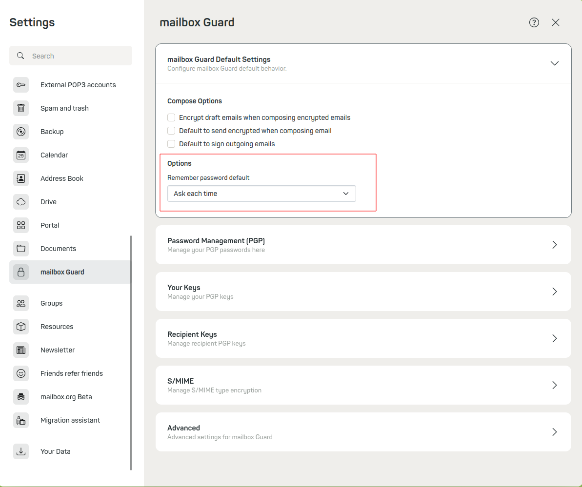The image size is (582, 487).
Task: Open the help question mark icon
Action: coord(534,22)
